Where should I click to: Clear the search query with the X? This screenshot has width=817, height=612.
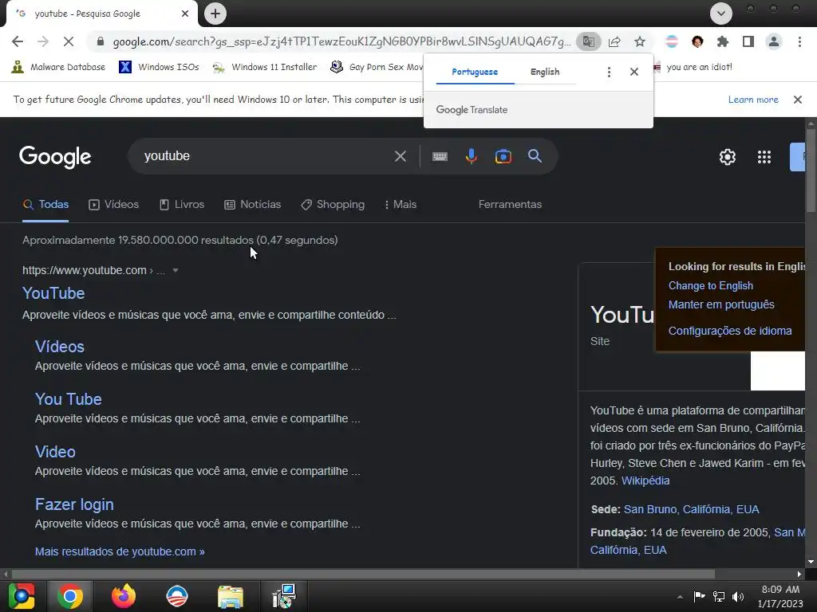[x=401, y=156]
